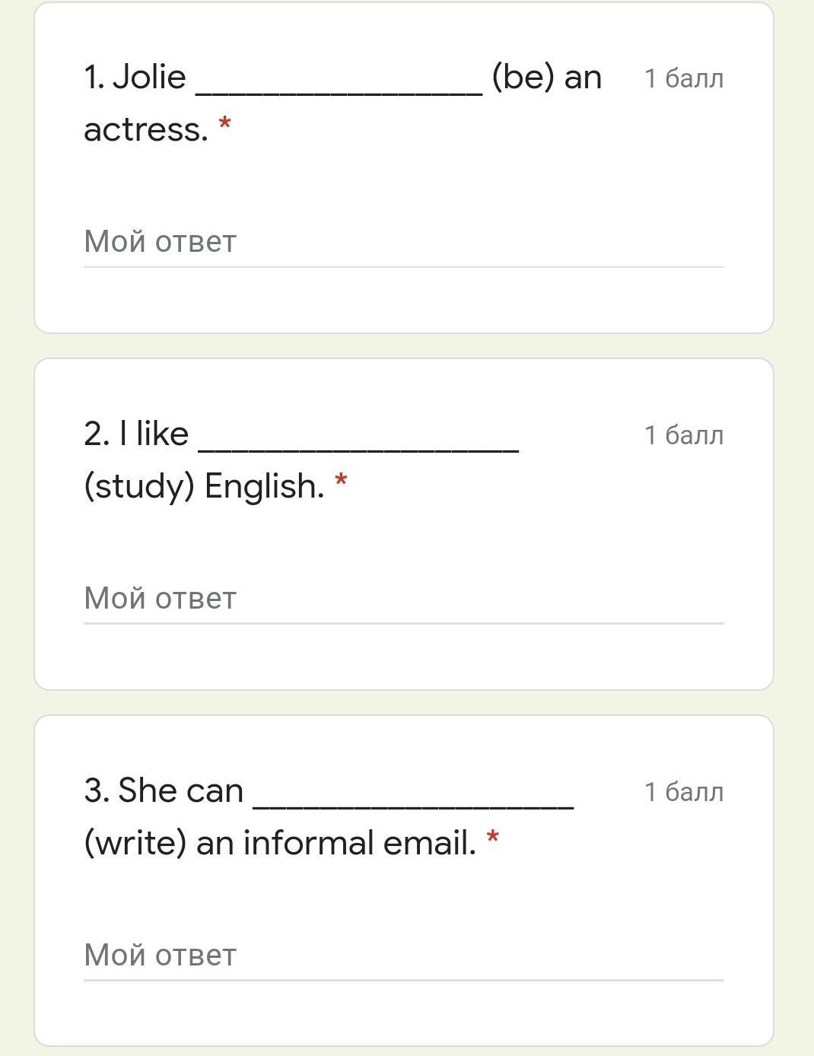Click "1 балл" label on question 1
This screenshot has width=814, height=1056.
click(683, 78)
